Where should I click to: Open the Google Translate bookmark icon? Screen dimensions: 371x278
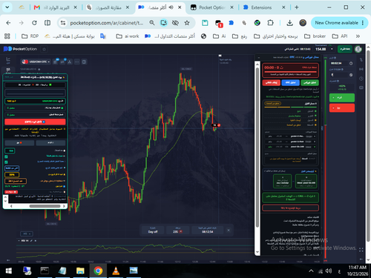point(103,36)
